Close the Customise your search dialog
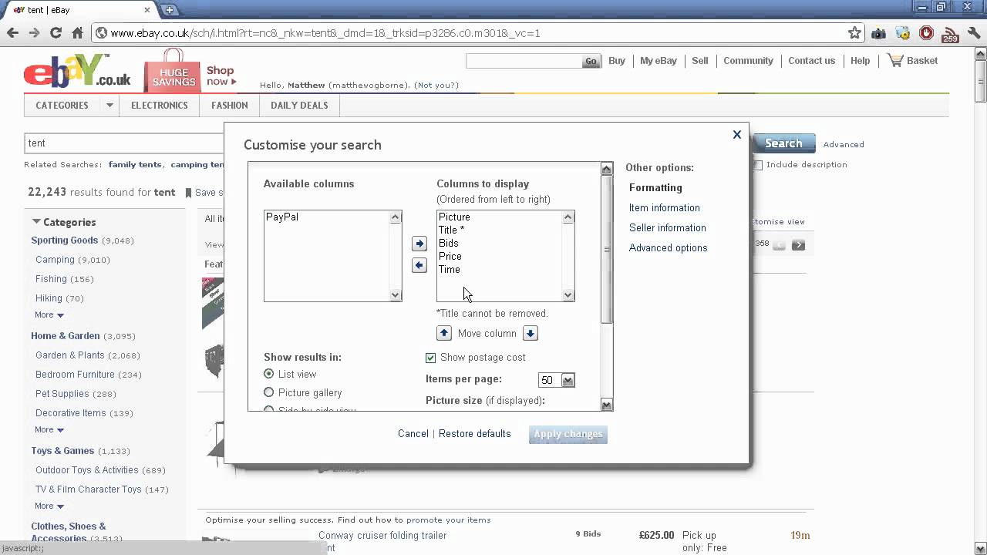This screenshot has width=987, height=555. tap(736, 134)
